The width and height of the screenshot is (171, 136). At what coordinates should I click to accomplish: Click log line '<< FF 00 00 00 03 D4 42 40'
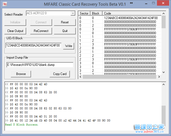pos(26,84)
